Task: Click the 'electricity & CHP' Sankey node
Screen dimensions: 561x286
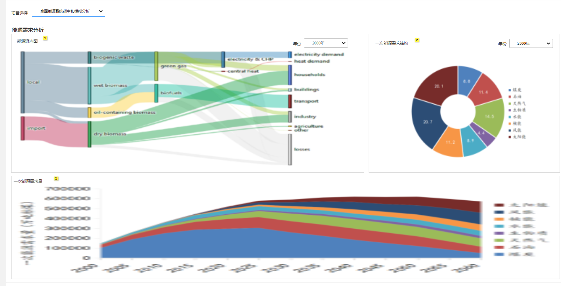Action: click(223, 59)
